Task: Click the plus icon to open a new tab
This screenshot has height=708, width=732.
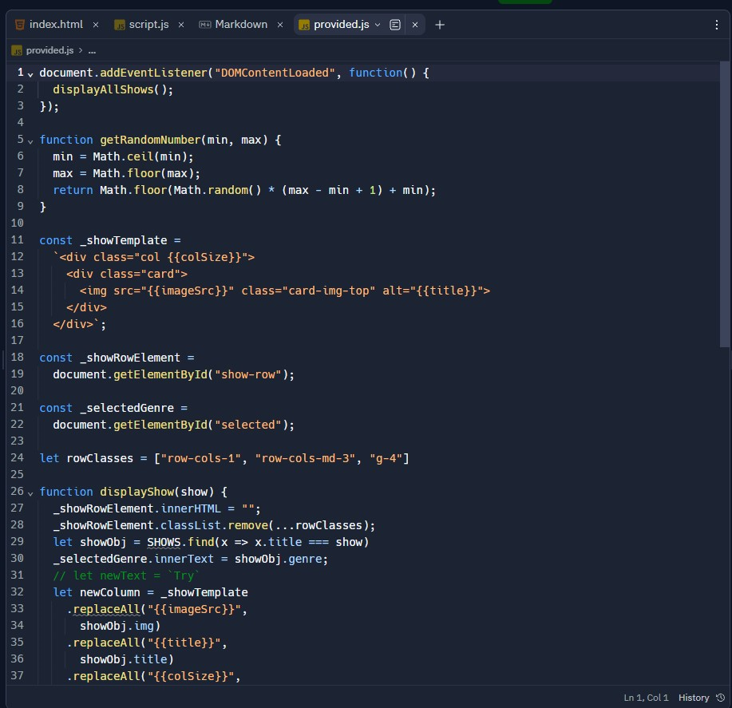Action: [x=439, y=25]
